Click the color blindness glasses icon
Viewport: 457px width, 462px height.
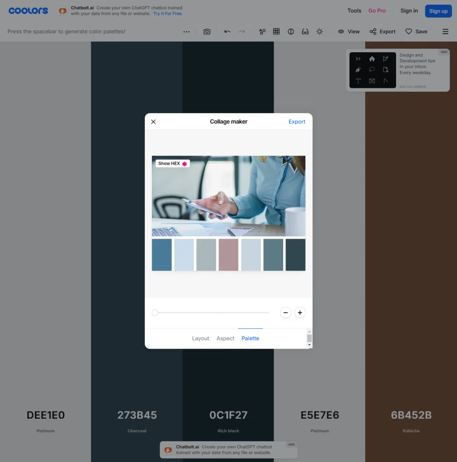(305, 32)
